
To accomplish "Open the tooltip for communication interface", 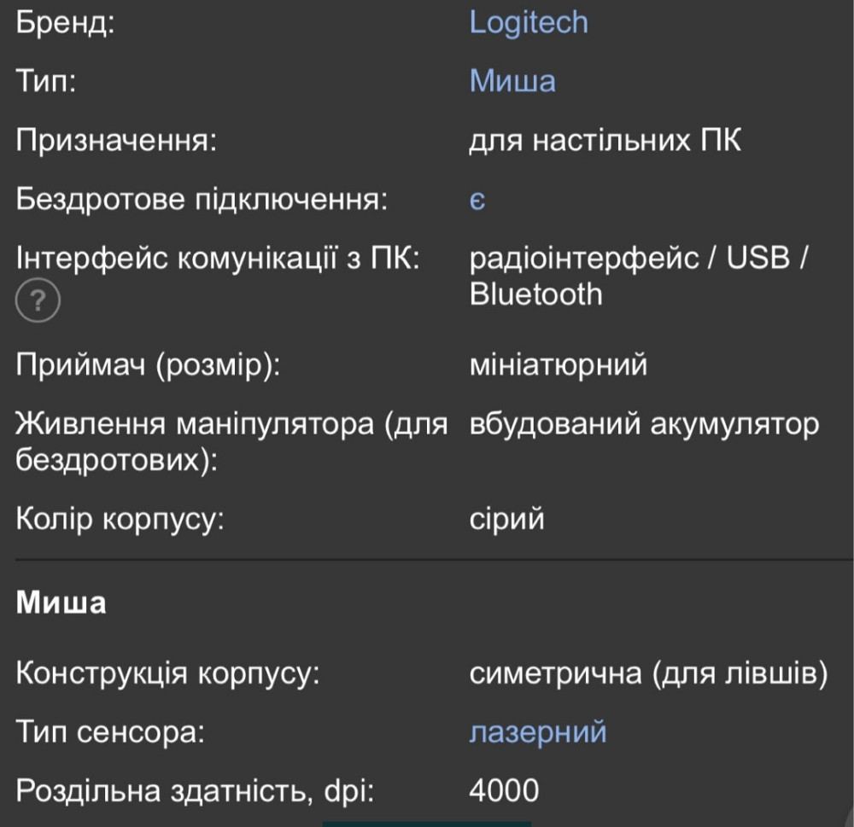I will tap(38, 300).
